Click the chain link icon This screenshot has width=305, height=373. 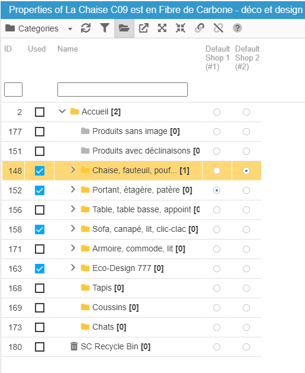200,28
